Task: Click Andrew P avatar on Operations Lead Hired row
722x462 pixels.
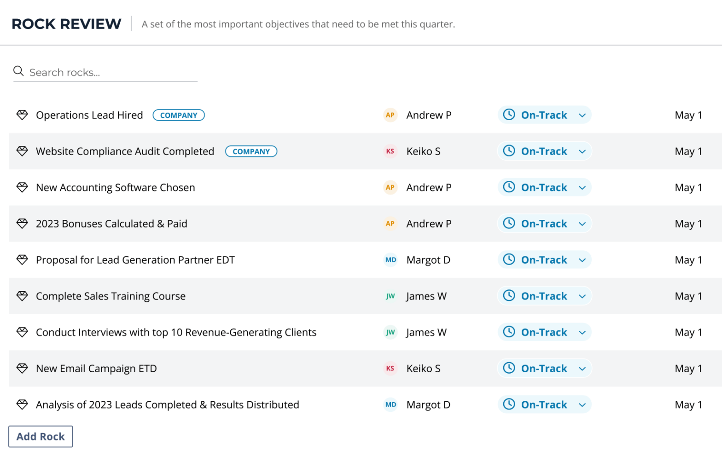Action: pyautogui.click(x=390, y=115)
